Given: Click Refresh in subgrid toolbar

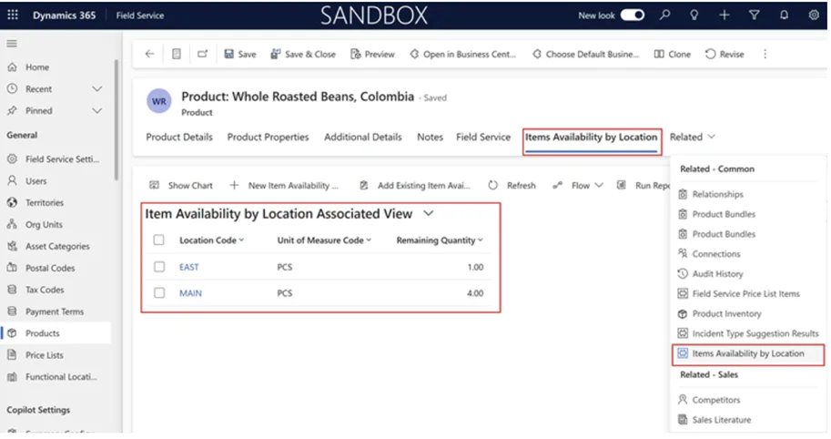Looking at the screenshot, I should click(512, 186).
